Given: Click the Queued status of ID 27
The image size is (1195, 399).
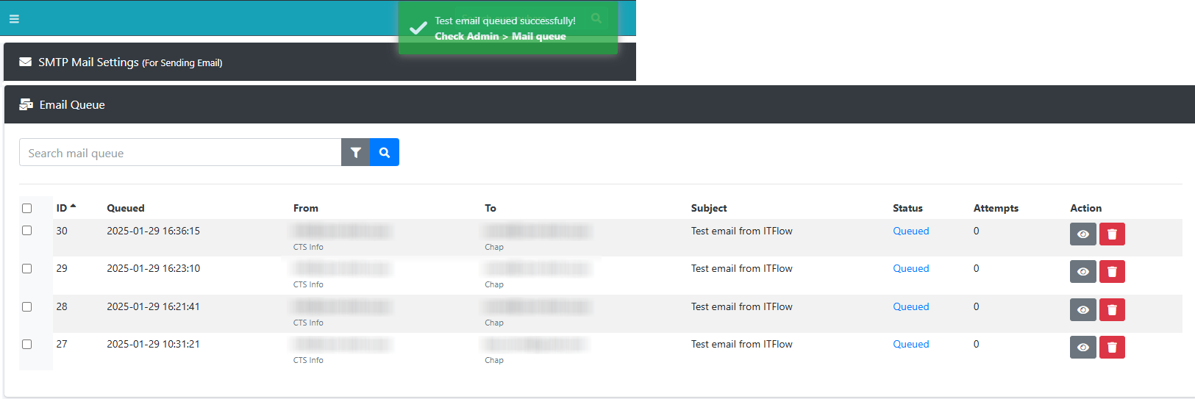Looking at the screenshot, I should [910, 344].
